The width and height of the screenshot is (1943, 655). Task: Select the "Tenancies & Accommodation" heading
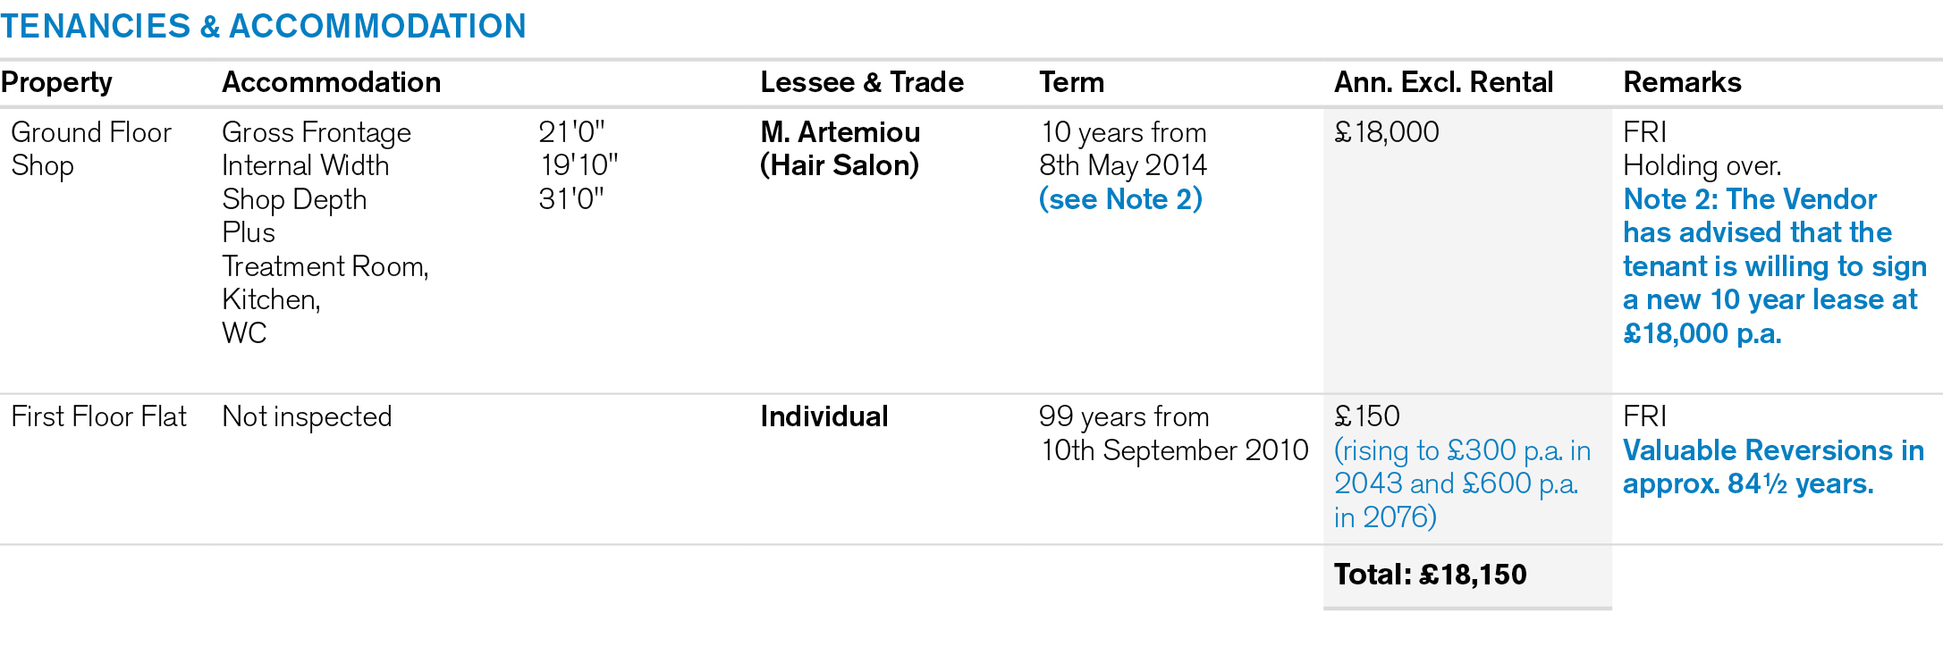[264, 26]
